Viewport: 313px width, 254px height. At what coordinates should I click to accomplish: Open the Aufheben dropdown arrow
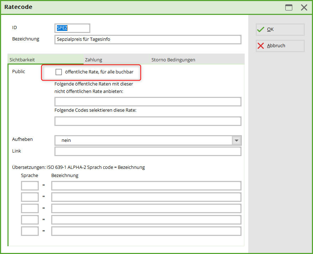coord(237,140)
